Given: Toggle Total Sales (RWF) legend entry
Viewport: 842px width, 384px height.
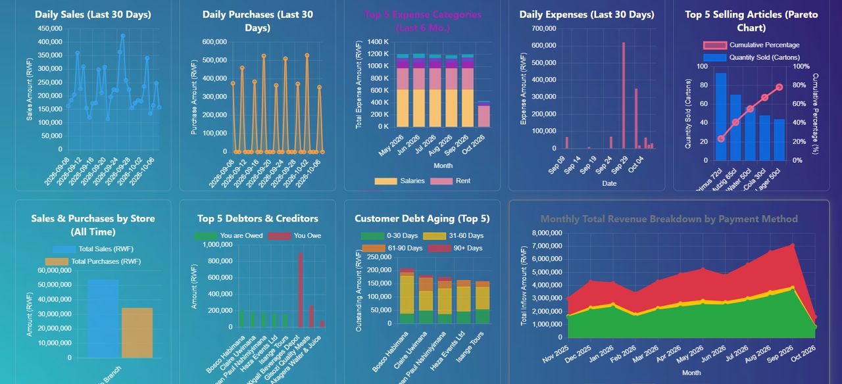Looking at the screenshot, I should 93,249.
